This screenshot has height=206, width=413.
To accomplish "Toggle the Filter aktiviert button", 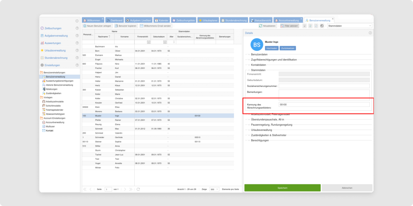I will click(x=289, y=26).
